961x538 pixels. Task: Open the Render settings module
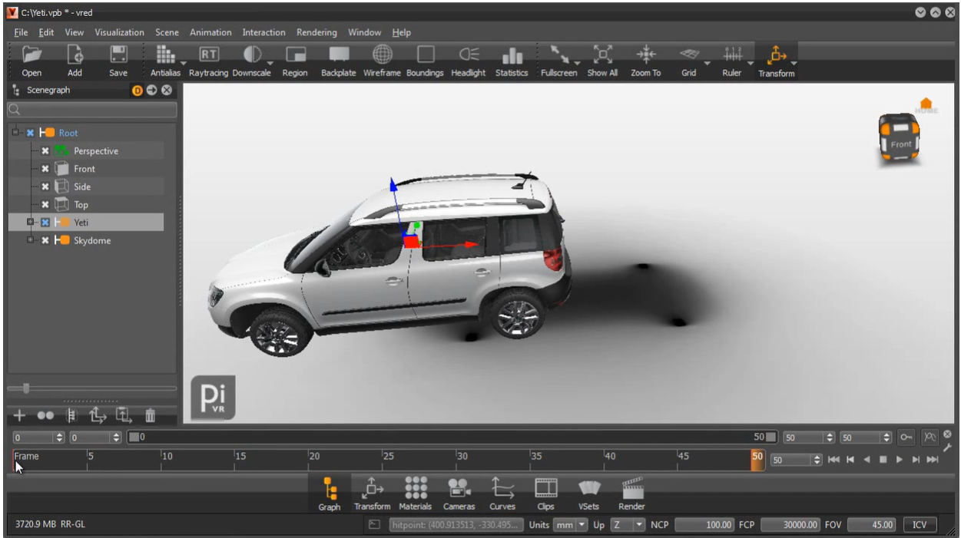click(631, 487)
